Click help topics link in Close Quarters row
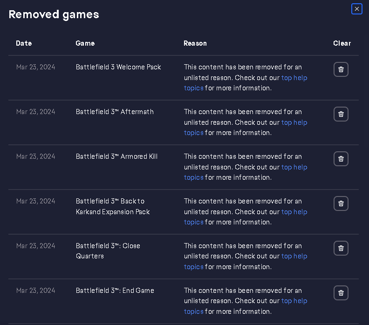Screen dimensions: 369x325 (294, 257)
